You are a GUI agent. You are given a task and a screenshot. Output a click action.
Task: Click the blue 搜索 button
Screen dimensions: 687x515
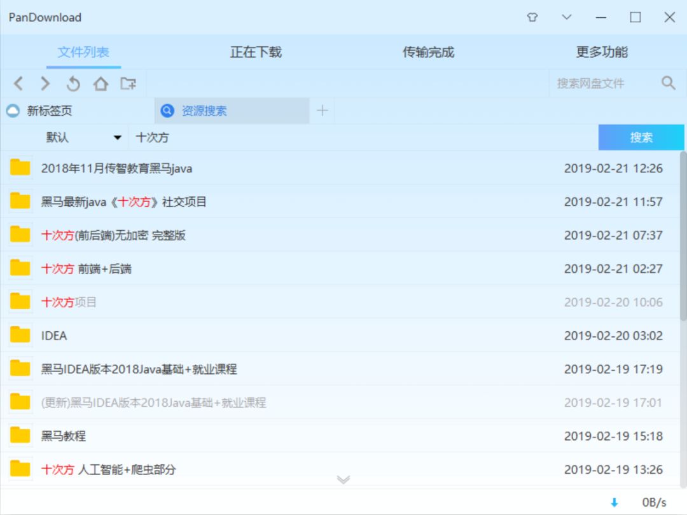click(x=641, y=137)
